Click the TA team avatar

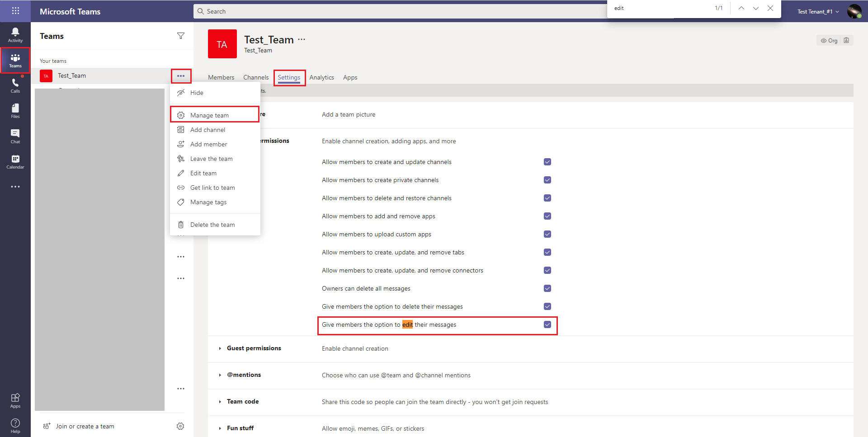[x=222, y=44]
